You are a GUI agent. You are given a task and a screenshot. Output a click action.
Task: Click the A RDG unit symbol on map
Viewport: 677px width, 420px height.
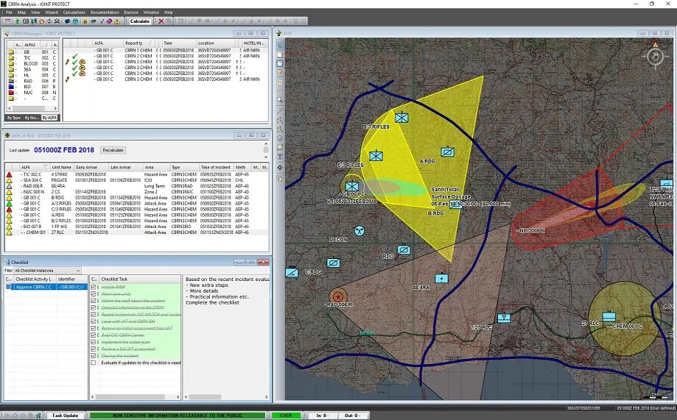click(x=448, y=152)
